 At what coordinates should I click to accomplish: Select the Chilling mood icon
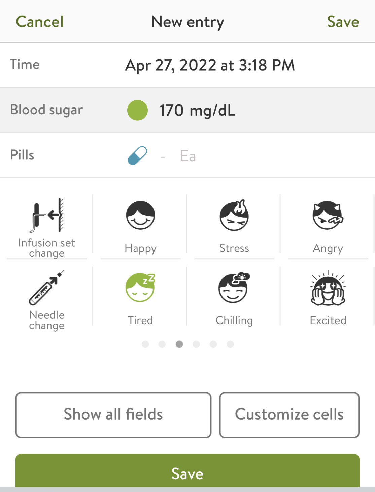tap(234, 287)
